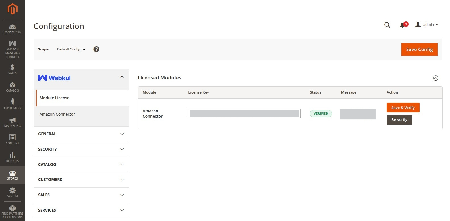450x221 pixels.
Task: Click the blurred Message cell
Action: (358, 114)
